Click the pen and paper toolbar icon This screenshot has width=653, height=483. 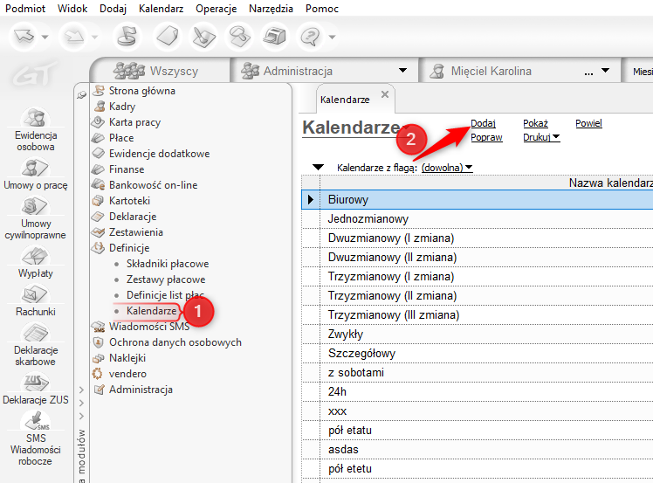pos(203,37)
